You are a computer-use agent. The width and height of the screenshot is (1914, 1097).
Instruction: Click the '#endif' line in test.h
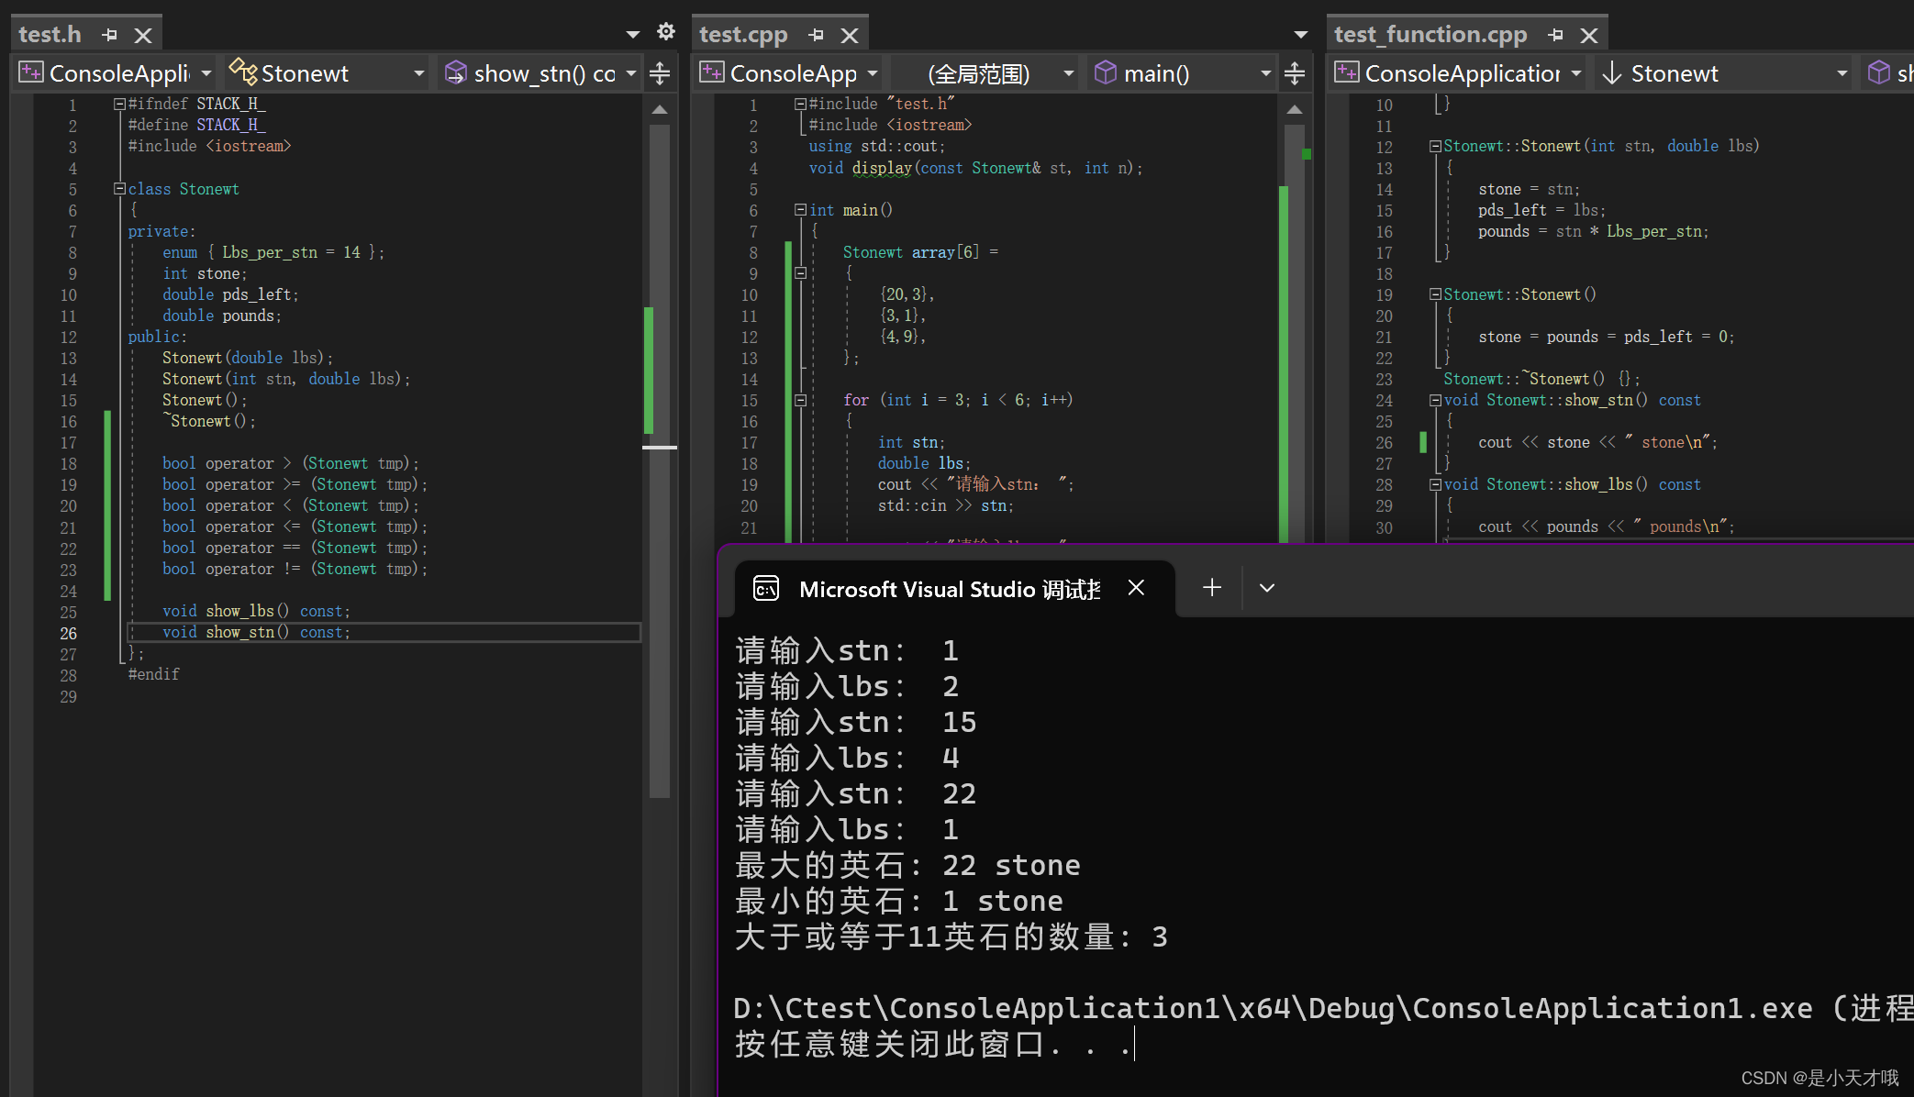pos(153,675)
